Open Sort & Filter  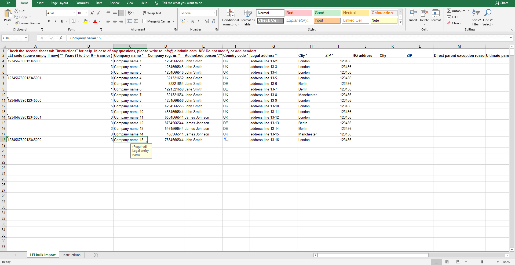(x=476, y=17)
